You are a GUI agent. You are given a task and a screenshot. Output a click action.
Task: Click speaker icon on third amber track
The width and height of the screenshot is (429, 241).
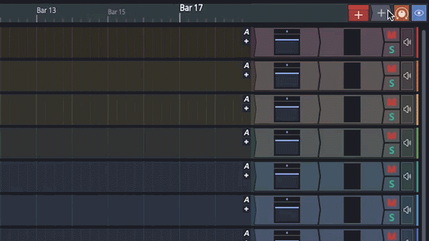[407, 109]
